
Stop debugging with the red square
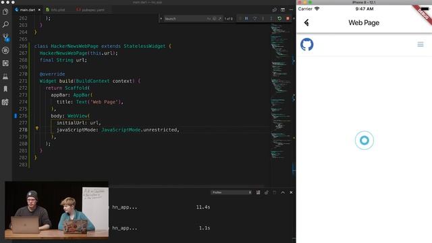pyautogui.click(x=288, y=18)
